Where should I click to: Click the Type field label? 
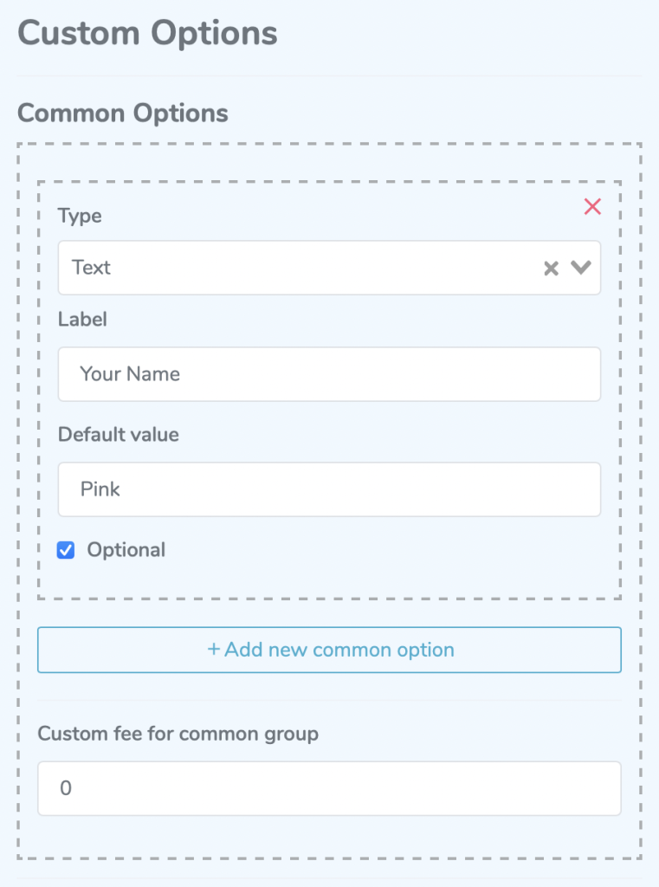pos(80,216)
